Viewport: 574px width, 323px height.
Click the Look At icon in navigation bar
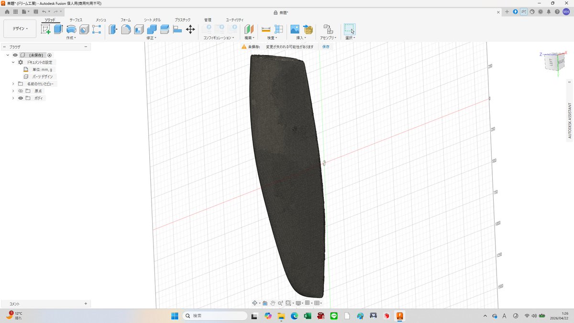(x=265, y=303)
